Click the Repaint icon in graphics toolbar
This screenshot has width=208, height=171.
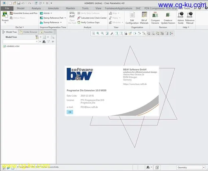[107, 33]
